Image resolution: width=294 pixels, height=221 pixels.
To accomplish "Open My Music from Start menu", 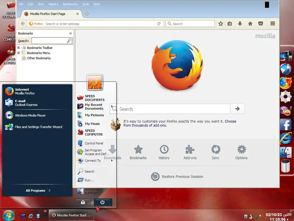I will click(95, 124).
